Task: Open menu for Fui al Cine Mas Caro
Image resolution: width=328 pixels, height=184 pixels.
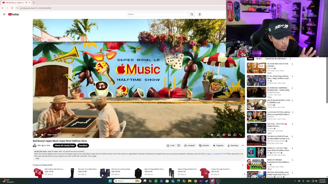Action: click(x=292, y=64)
